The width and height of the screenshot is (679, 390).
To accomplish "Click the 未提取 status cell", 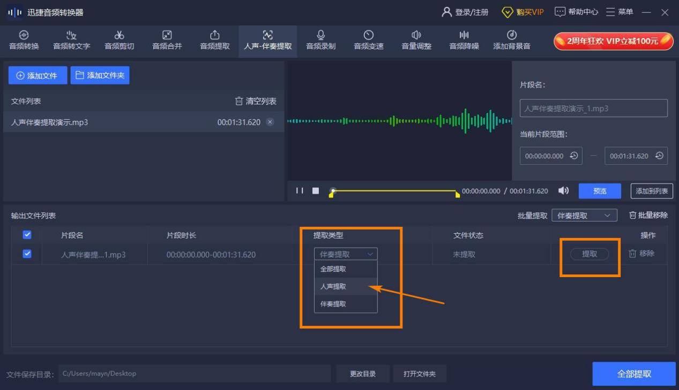I will (x=464, y=254).
